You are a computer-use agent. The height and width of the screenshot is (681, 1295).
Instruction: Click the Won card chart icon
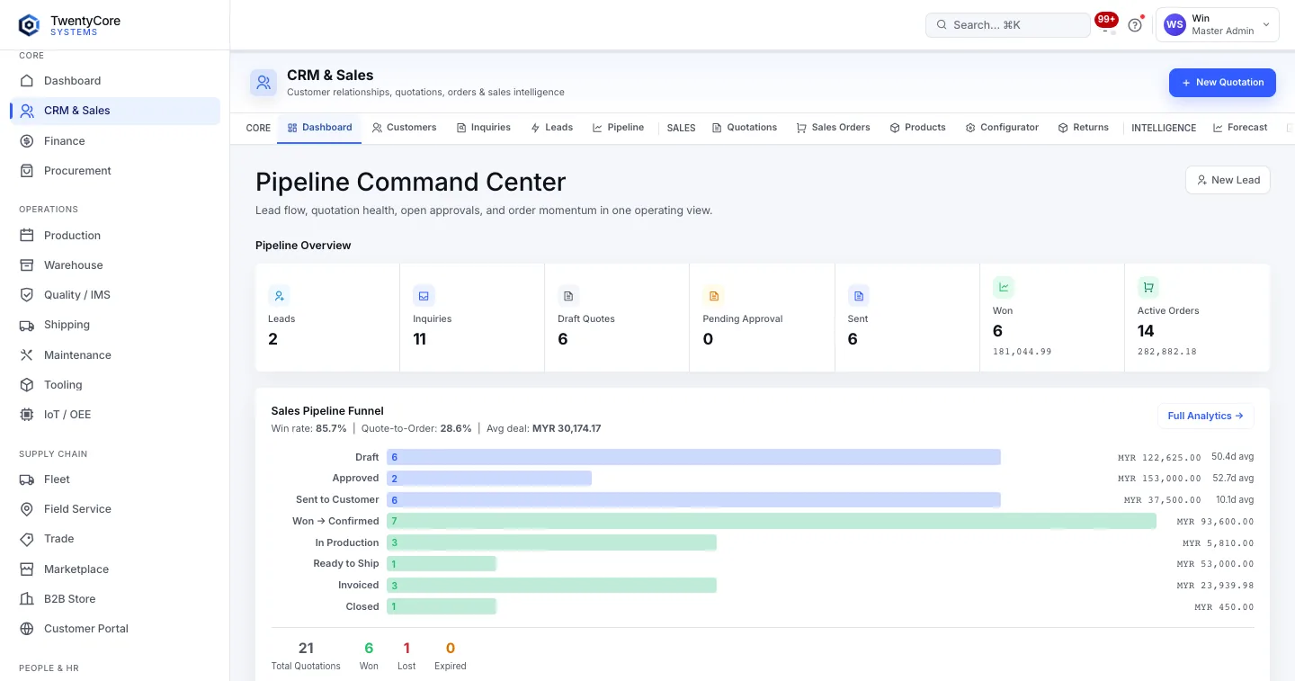[1004, 287]
